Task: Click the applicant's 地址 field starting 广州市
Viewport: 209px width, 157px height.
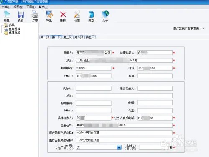Action: [x=124, y=60]
